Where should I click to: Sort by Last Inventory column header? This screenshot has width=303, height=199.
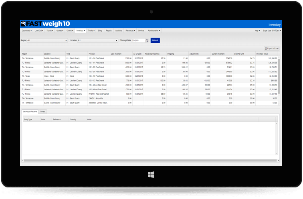(121, 54)
